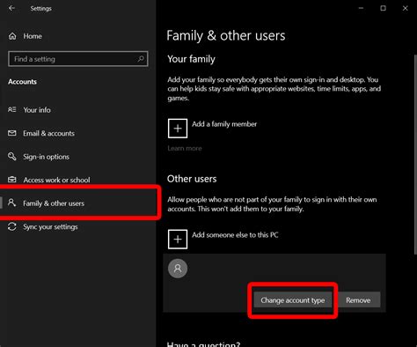Image resolution: width=417 pixels, height=347 pixels.
Task: Focus the Find a setting search field
Action: [78, 59]
